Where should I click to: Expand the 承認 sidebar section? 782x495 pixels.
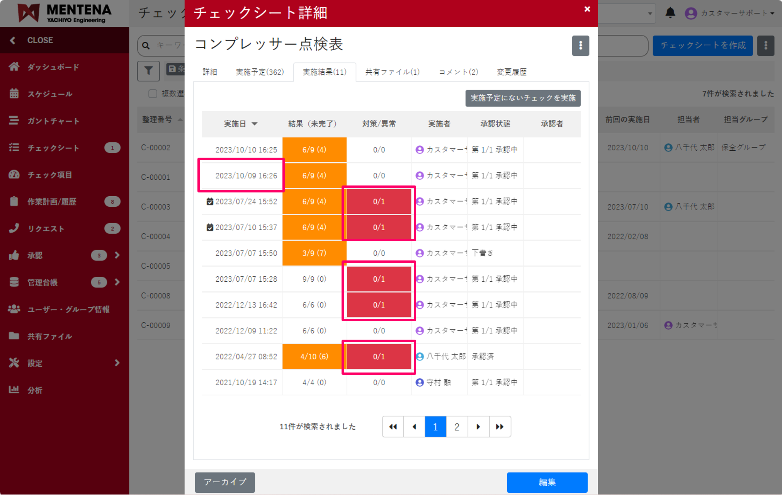click(x=117, y=255)
